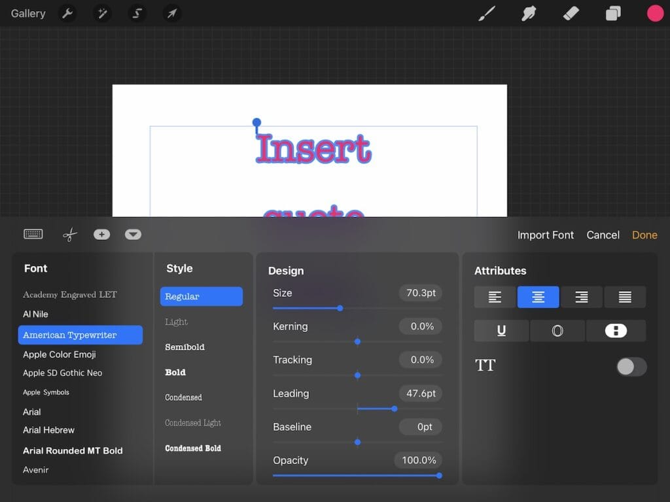This screenshot has height=502, width=670.
Task: Toggle outline text attribute
Action: tap(557, 331)
